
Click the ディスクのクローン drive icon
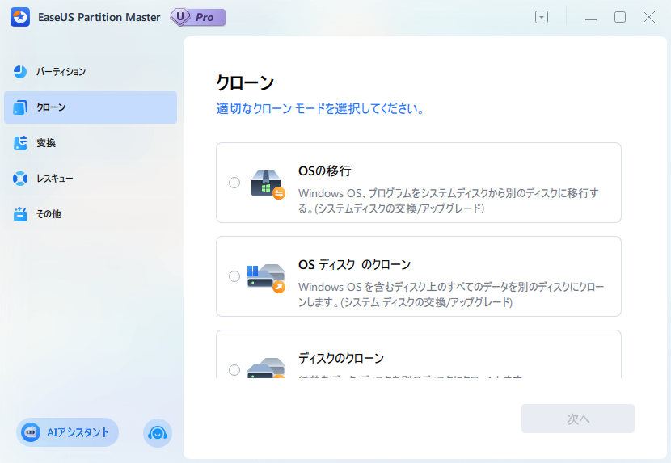tap(266, 368)
